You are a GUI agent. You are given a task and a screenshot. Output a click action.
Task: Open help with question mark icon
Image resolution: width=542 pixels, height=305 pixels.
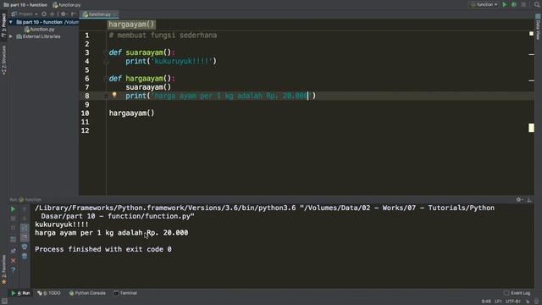(x=13, y=269)
